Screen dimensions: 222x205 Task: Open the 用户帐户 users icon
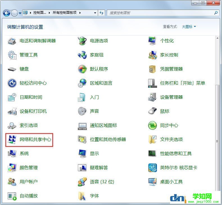coord(12,182)
